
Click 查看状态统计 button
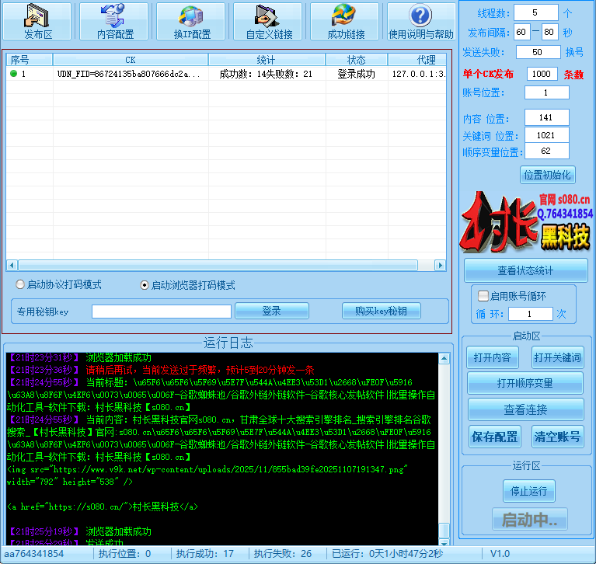click(526, 270)
